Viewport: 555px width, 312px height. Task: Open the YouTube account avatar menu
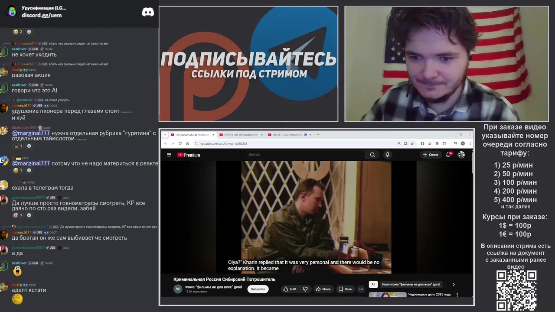[x=461, y=155]
